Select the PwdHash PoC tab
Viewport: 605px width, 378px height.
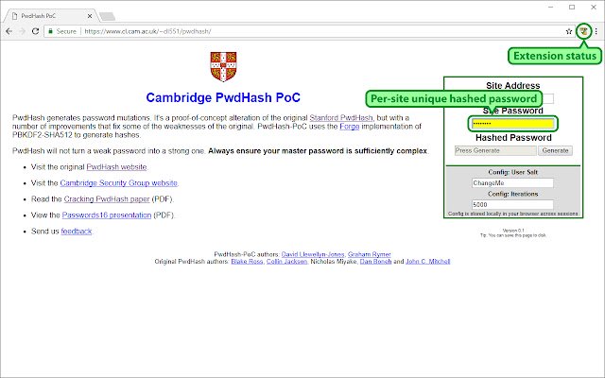(x=50, y=16)
